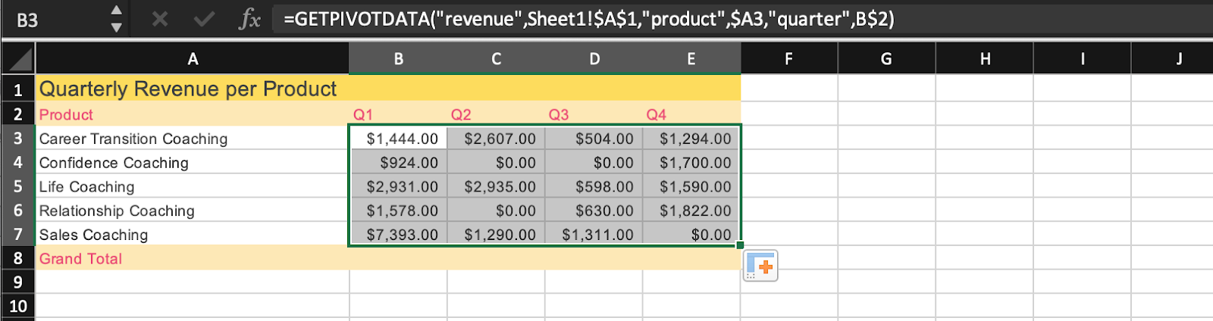Click the Select All corner triangle
The image size is (1213, 321).
pos(18,59)
